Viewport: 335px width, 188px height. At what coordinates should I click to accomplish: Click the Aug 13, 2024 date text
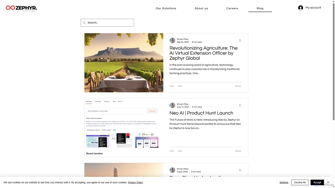[183, 107]
